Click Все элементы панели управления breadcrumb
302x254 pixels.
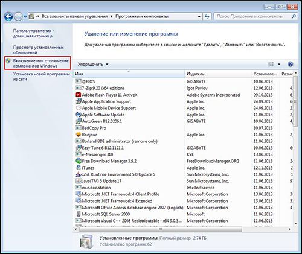click(75, 16)
